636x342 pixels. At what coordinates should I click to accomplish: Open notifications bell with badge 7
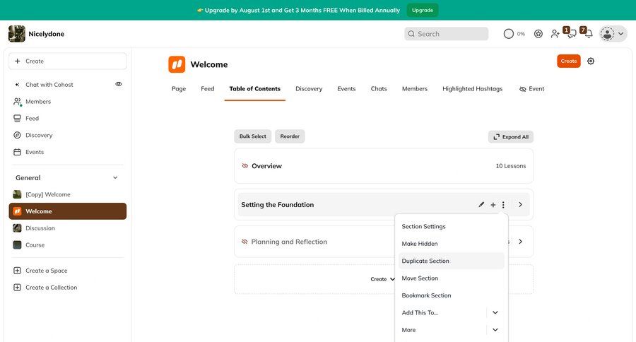pyautogui.click(x=587, y=33)
